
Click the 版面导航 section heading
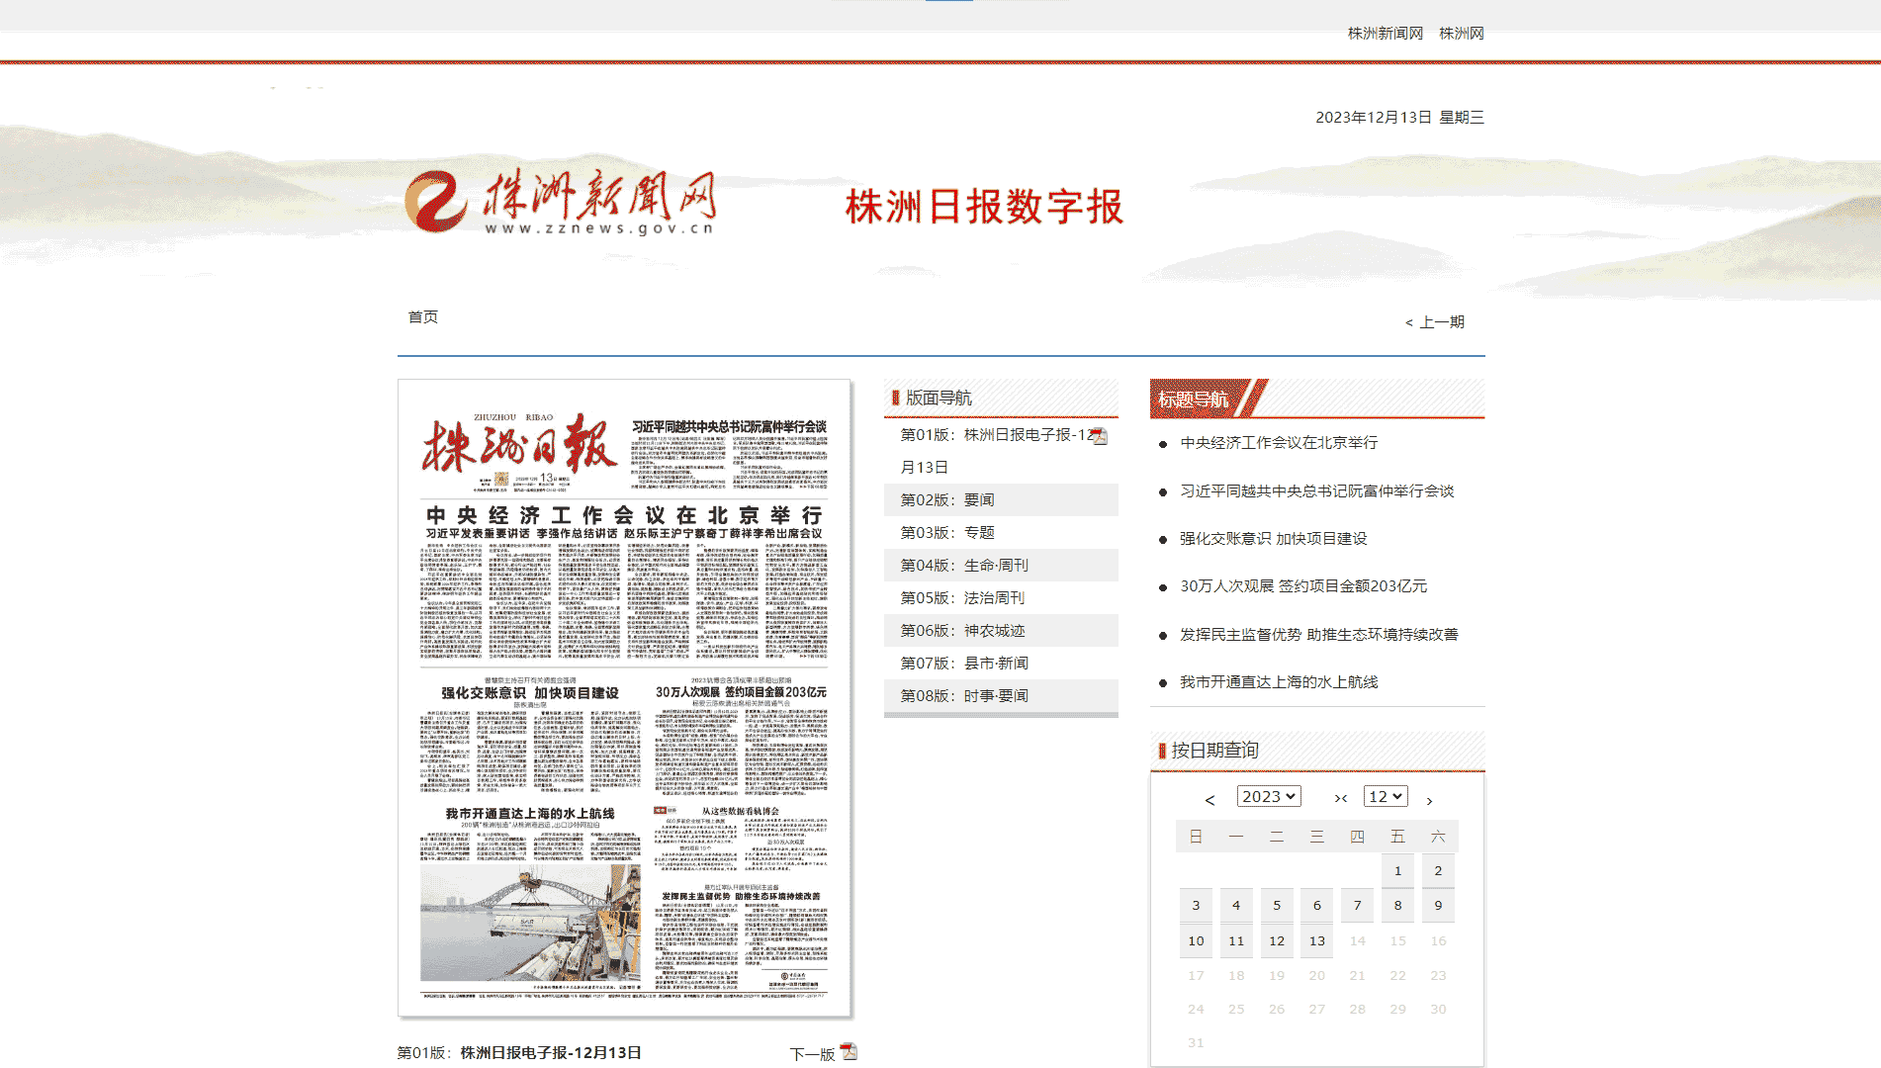pos(939,399)
